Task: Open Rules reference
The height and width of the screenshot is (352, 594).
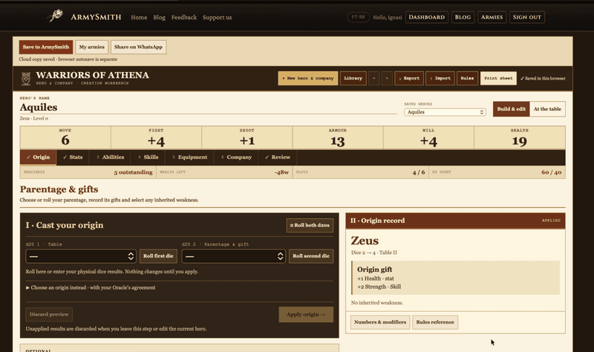Action: (x=435, y=322)
